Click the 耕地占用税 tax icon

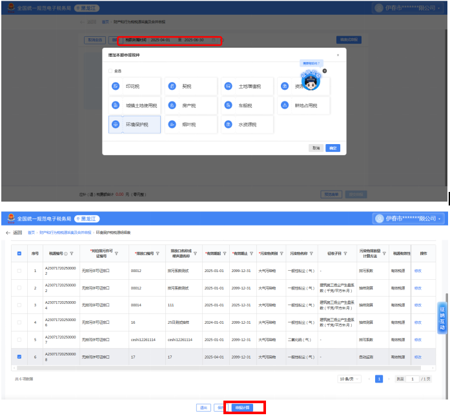284,105
